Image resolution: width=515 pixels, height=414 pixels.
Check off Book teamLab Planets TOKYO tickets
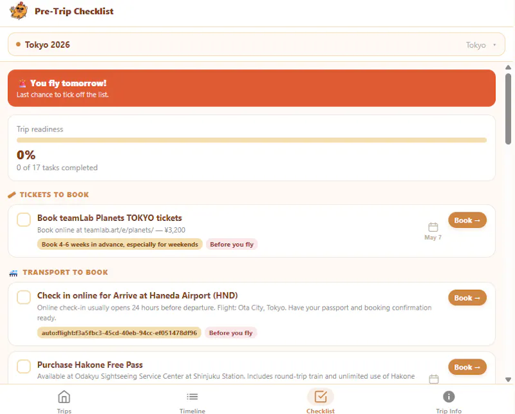24,220
